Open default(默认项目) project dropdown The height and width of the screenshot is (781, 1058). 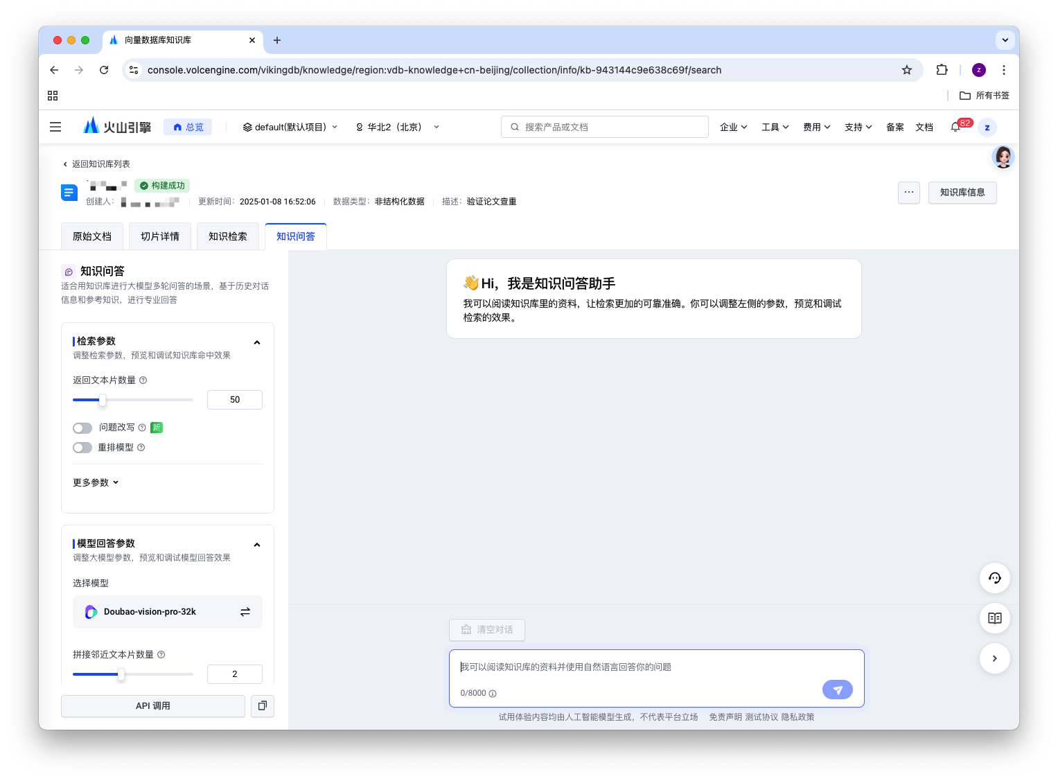[290, 127]
